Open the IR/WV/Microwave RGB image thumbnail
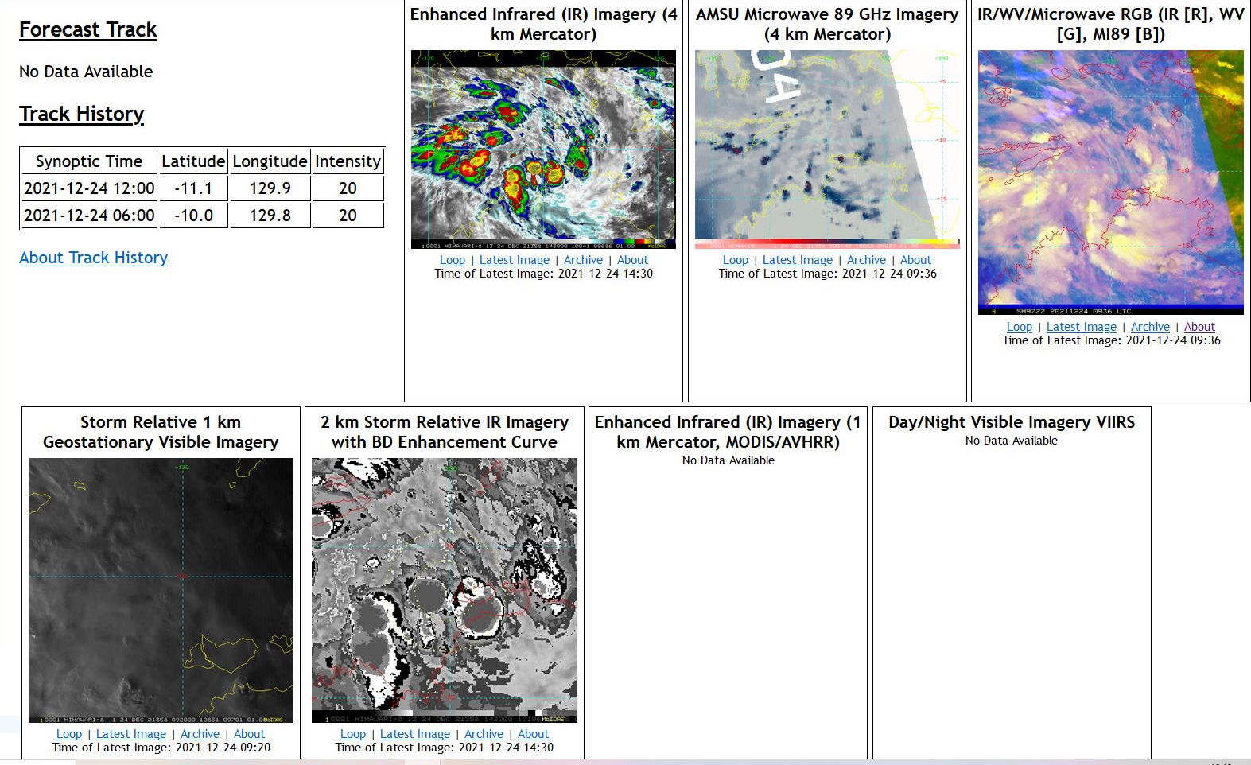The image size is (1251, 765). 1111,183
